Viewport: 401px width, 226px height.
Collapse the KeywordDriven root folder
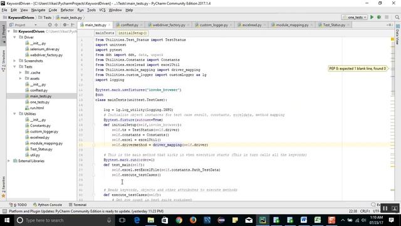click(9, 31)
